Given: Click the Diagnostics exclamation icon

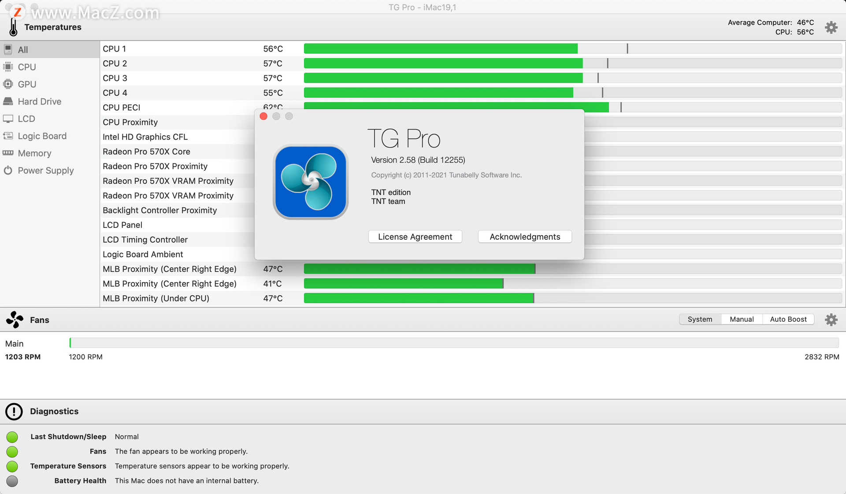Looking at the screenshot, I should point(14,411).
